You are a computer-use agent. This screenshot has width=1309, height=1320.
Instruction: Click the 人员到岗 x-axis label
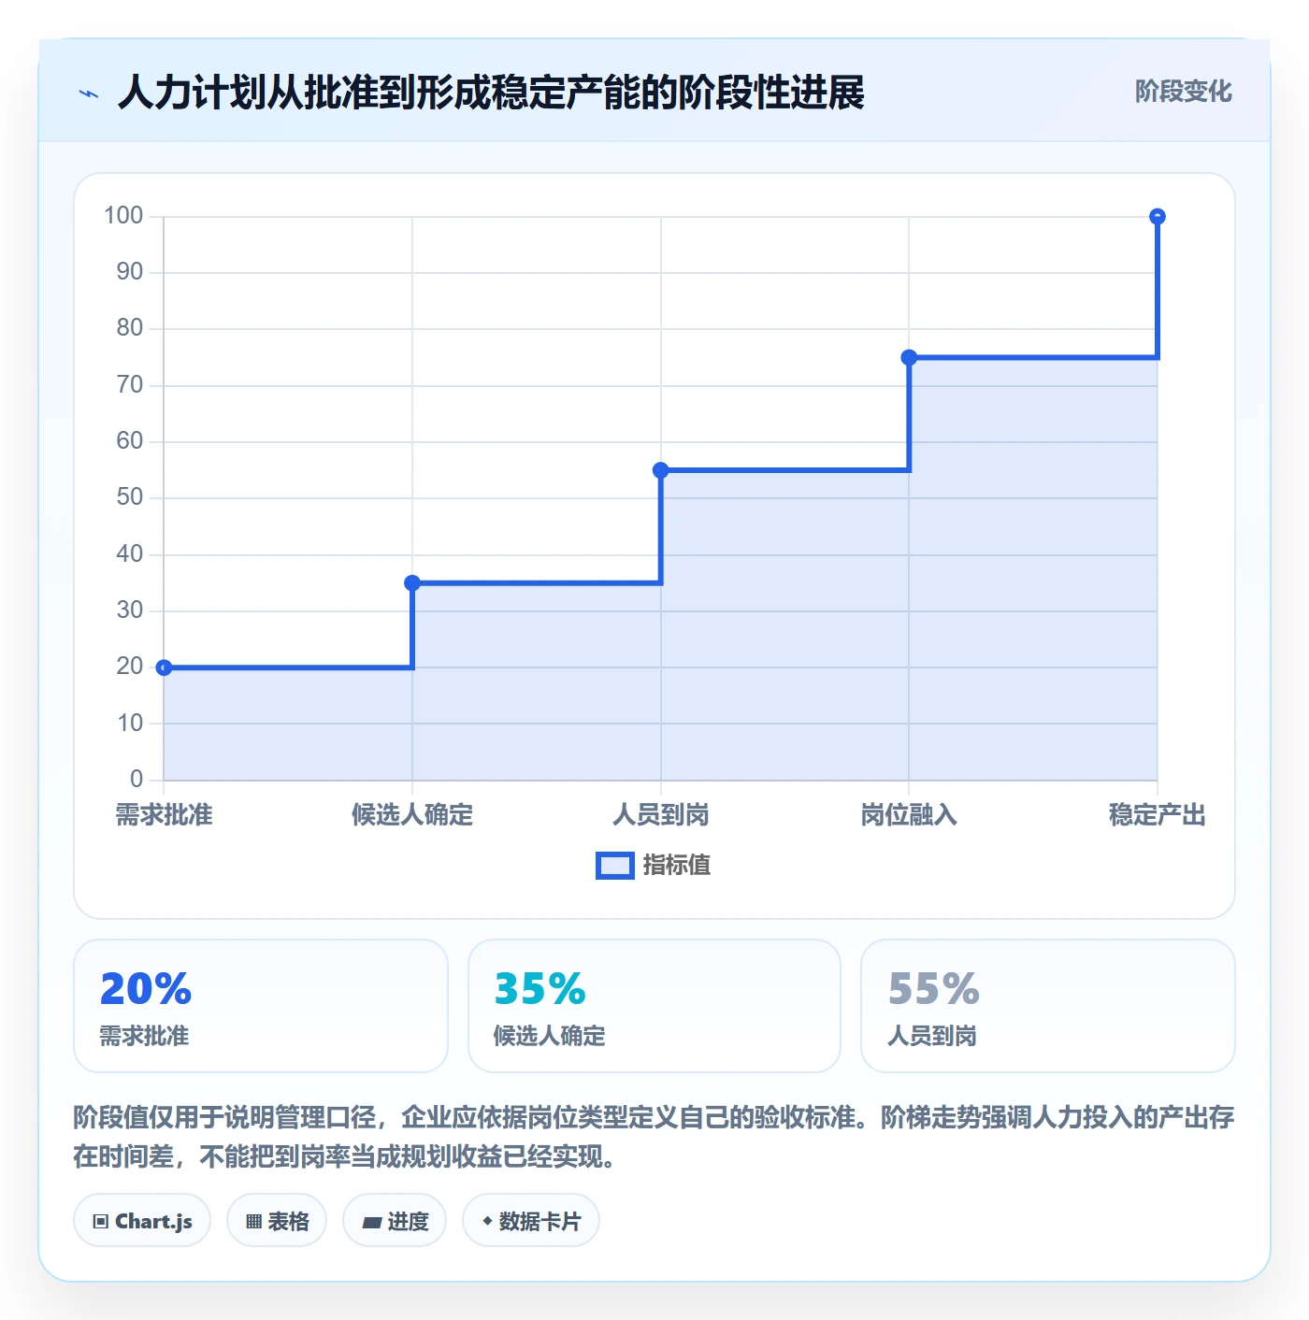coord(661,815)
